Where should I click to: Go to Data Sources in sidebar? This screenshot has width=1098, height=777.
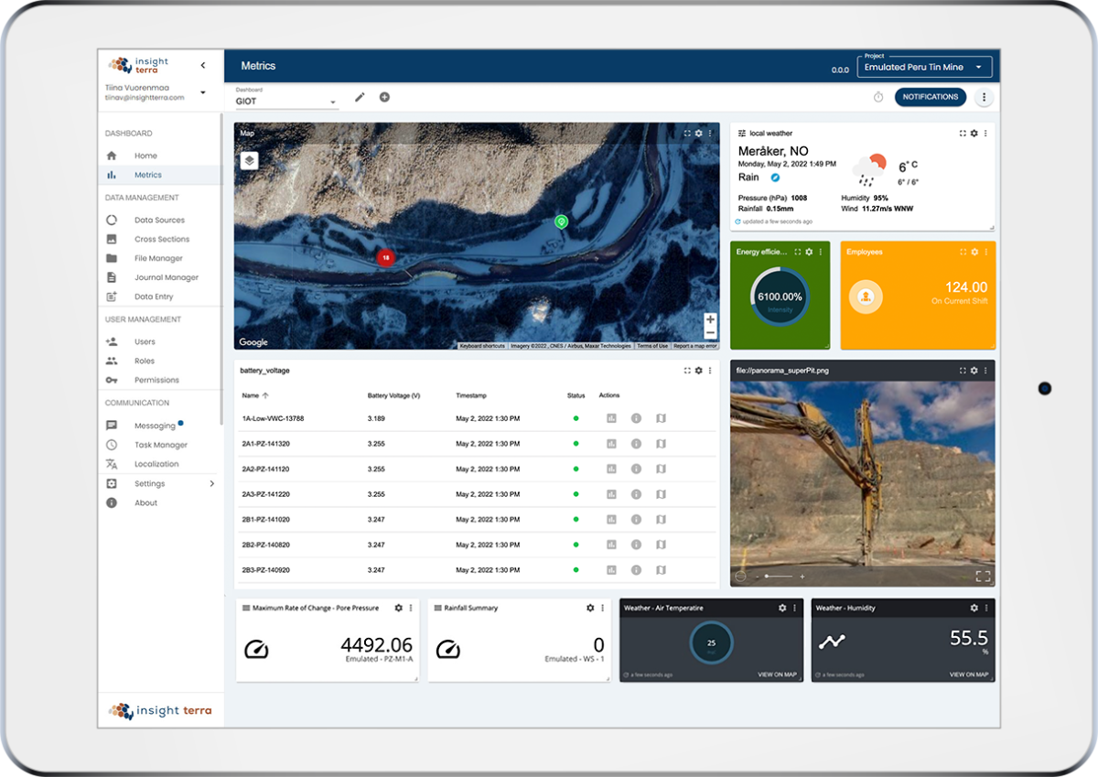tap(159, 221)
